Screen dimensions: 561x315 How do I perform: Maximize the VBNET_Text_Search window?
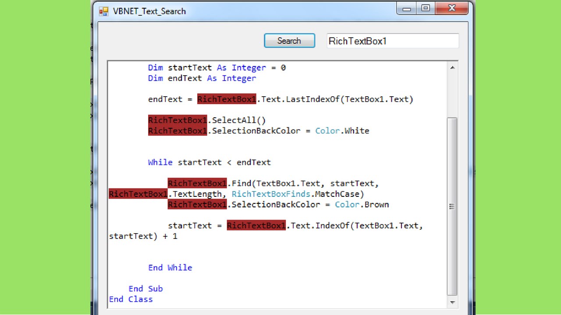pos(426,8)
